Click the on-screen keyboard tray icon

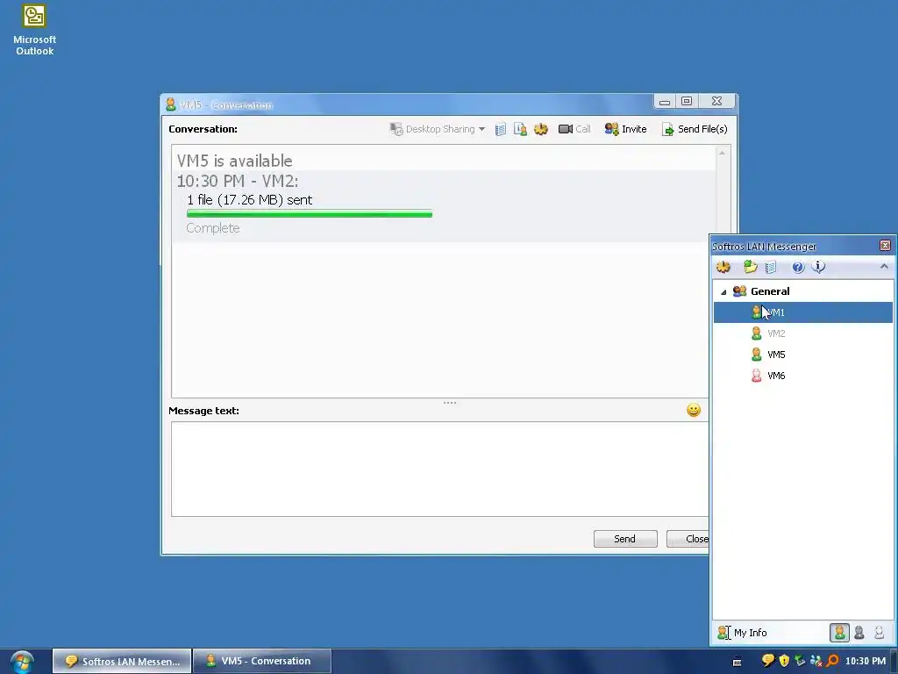tap(737, 662)
